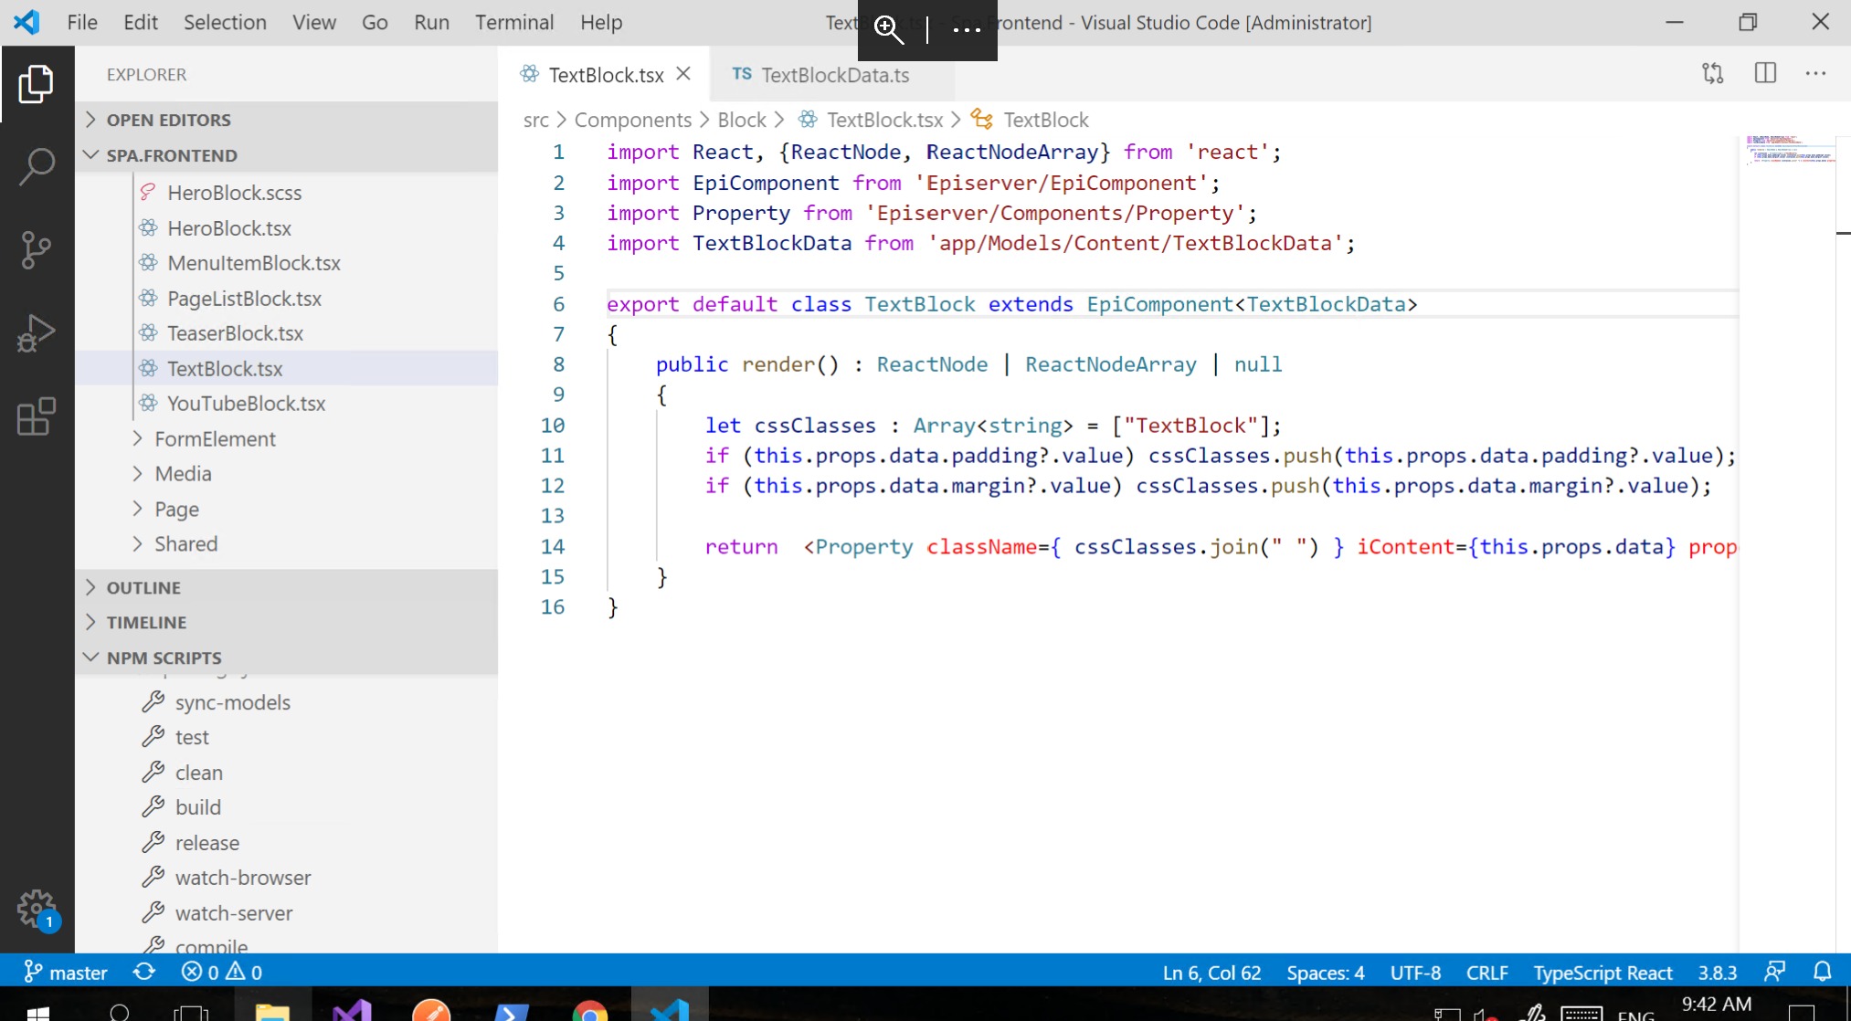Expand the OPEN EDITORS section
This screenshot has width=1851, height=1021.
coord(168,120)
